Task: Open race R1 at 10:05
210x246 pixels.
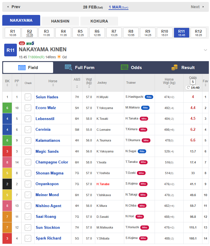Action: click(13, 33)
